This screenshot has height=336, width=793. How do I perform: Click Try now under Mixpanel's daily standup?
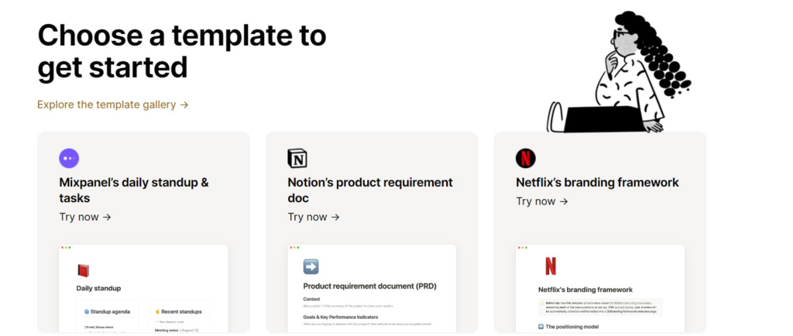[x=85, y=218]
